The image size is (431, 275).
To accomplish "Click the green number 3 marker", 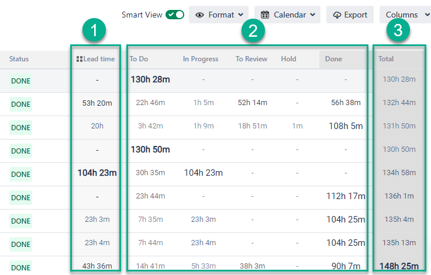I will click(x=398, y=30).
